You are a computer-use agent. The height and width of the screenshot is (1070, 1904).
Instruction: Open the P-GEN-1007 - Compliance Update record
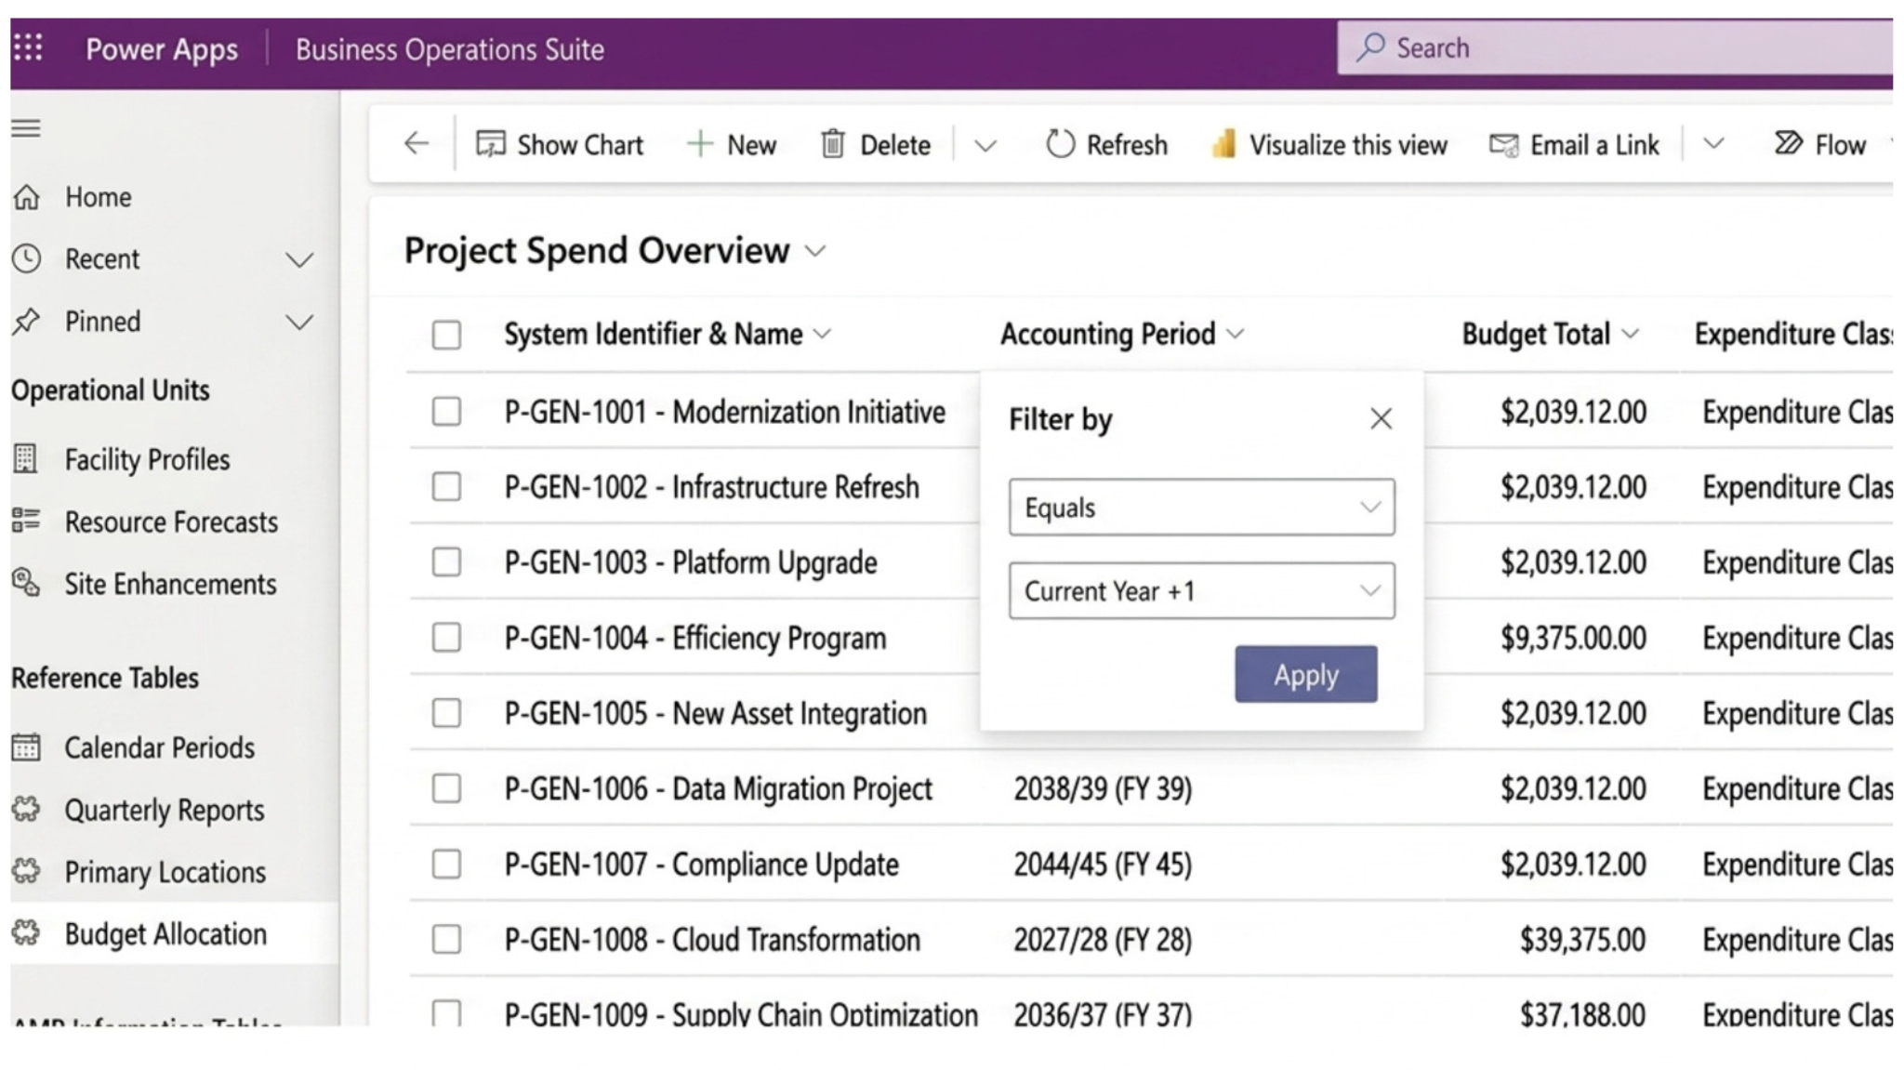tap(702, 864)
